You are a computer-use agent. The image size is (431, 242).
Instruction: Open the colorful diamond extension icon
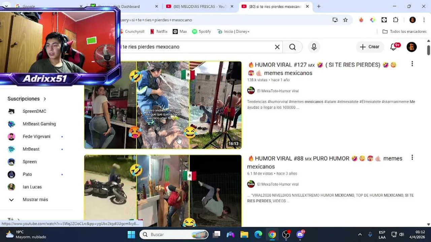[372, 20]
